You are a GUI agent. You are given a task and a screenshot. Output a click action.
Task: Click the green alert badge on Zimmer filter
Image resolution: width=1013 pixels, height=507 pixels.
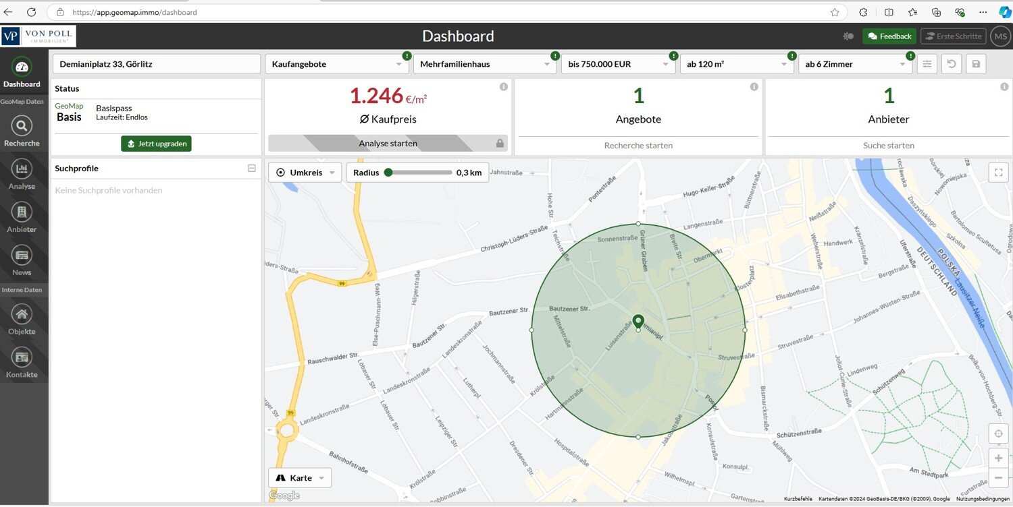click(x=910, y=56)
